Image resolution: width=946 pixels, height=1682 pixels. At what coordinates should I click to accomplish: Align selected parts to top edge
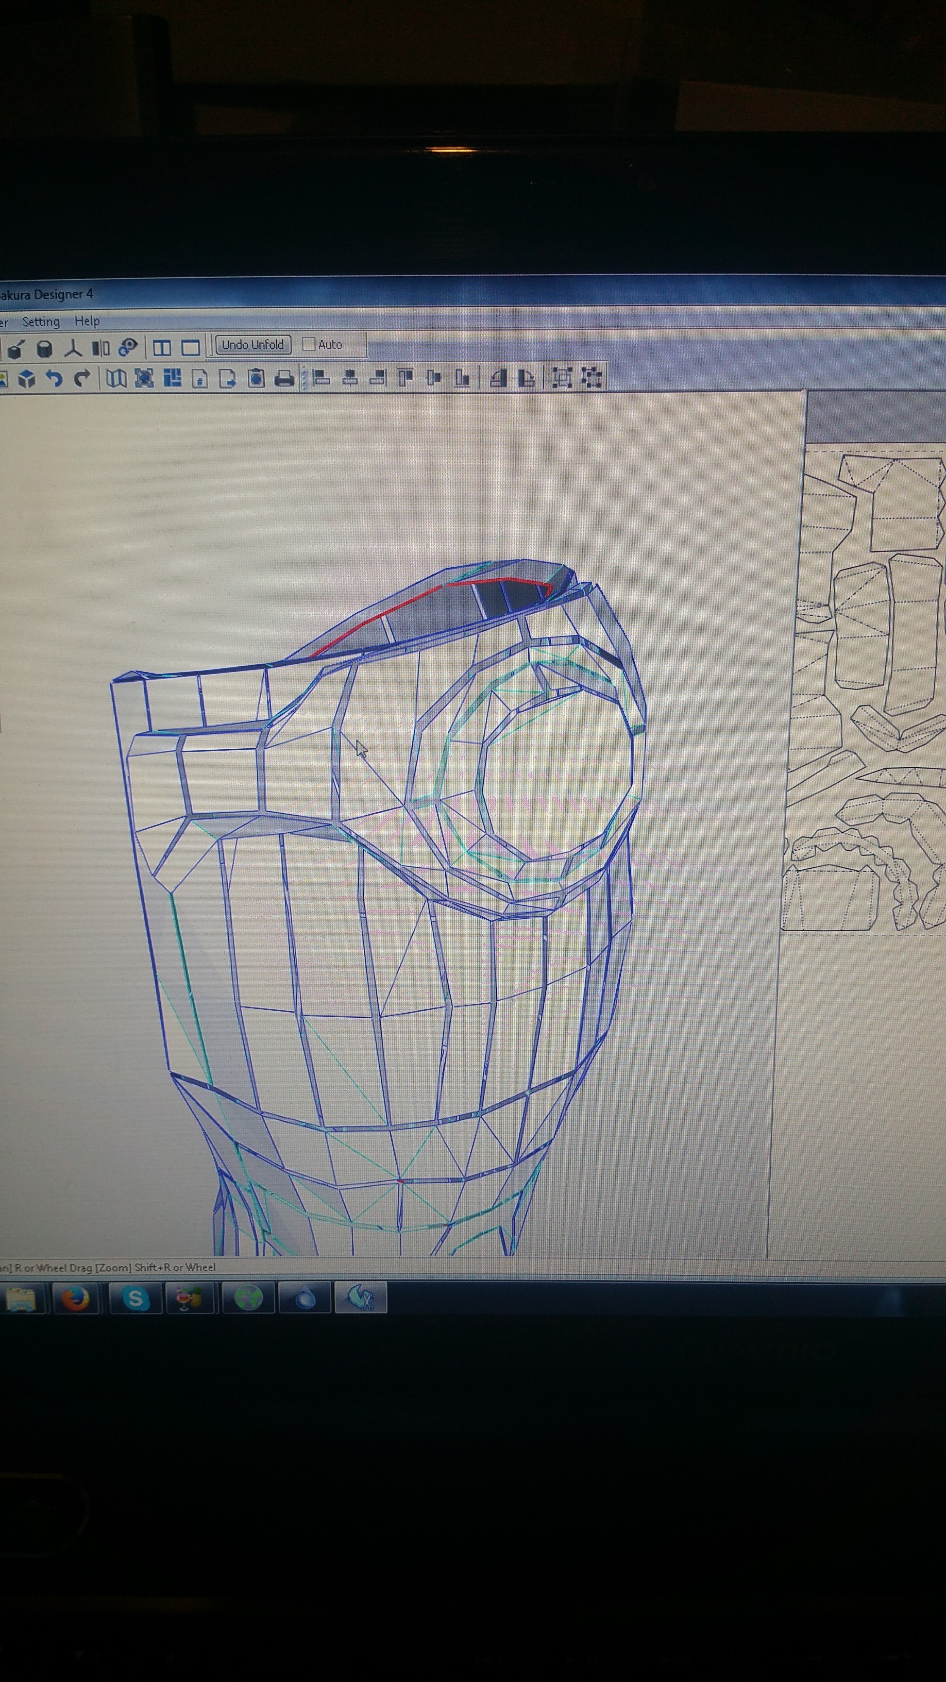(406, 377)
